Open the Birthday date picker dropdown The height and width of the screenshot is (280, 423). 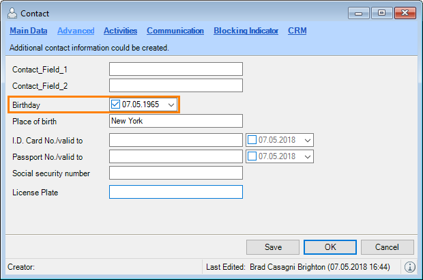coord(171,104)
